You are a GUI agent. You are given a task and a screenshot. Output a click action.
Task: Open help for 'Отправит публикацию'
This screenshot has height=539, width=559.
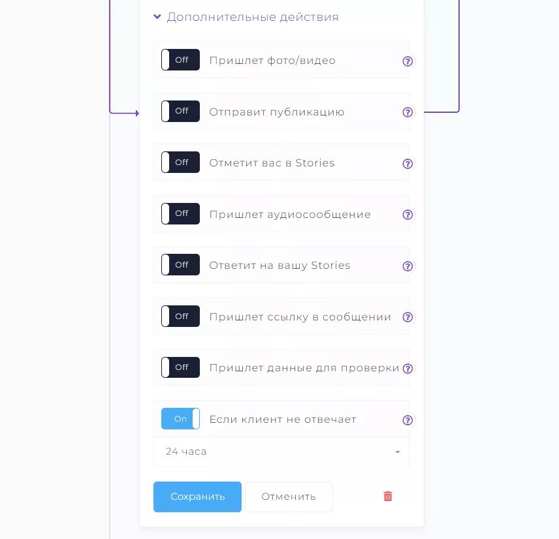pos(407,112)
